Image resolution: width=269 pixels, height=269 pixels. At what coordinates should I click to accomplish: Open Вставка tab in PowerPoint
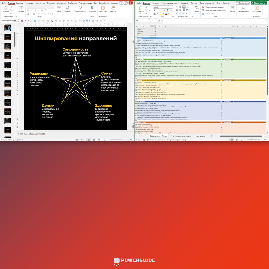pyautogui.click(x=20, y=3)
